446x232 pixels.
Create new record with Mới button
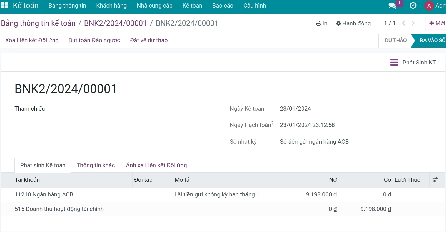point(437,23)
